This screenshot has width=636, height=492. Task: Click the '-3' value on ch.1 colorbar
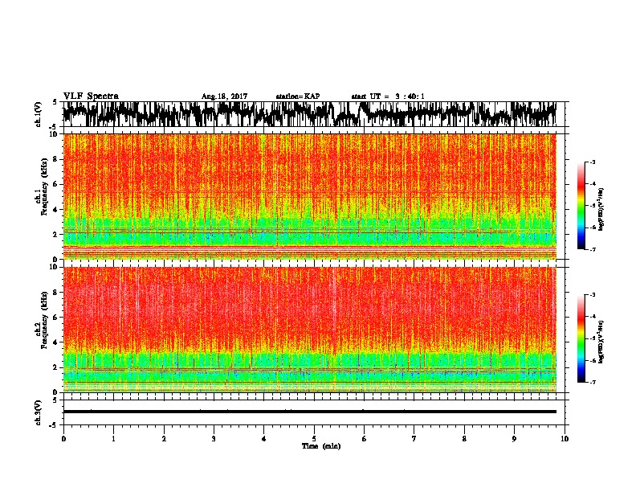[593, 162]
